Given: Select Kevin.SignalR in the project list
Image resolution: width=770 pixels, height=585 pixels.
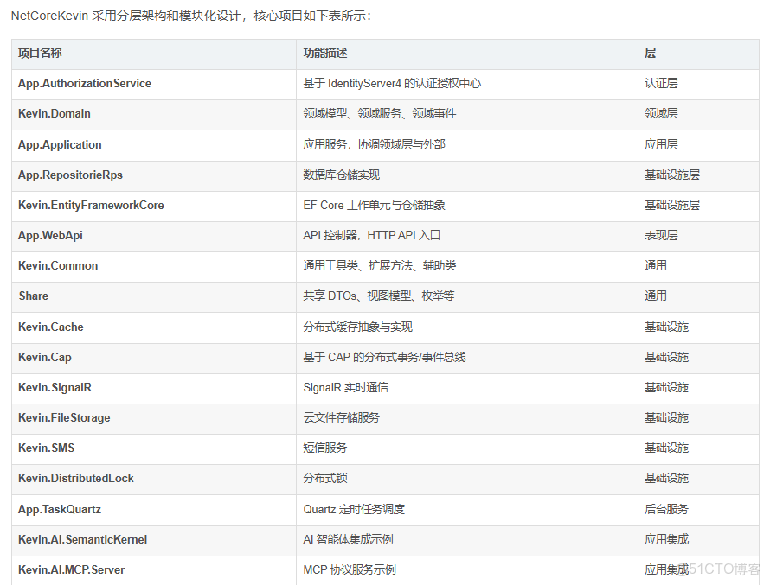Looking at the screenshot, I should [53, 388].
